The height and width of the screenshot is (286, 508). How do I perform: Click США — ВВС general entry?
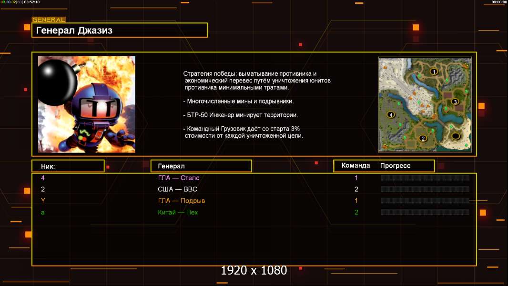coord(178,189)
